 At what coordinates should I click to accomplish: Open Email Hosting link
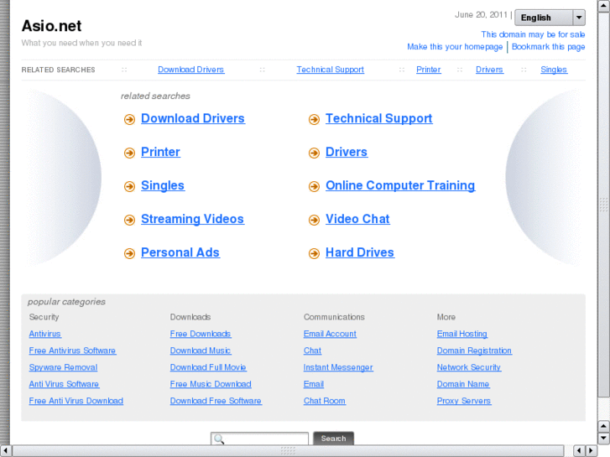point(461,334)
